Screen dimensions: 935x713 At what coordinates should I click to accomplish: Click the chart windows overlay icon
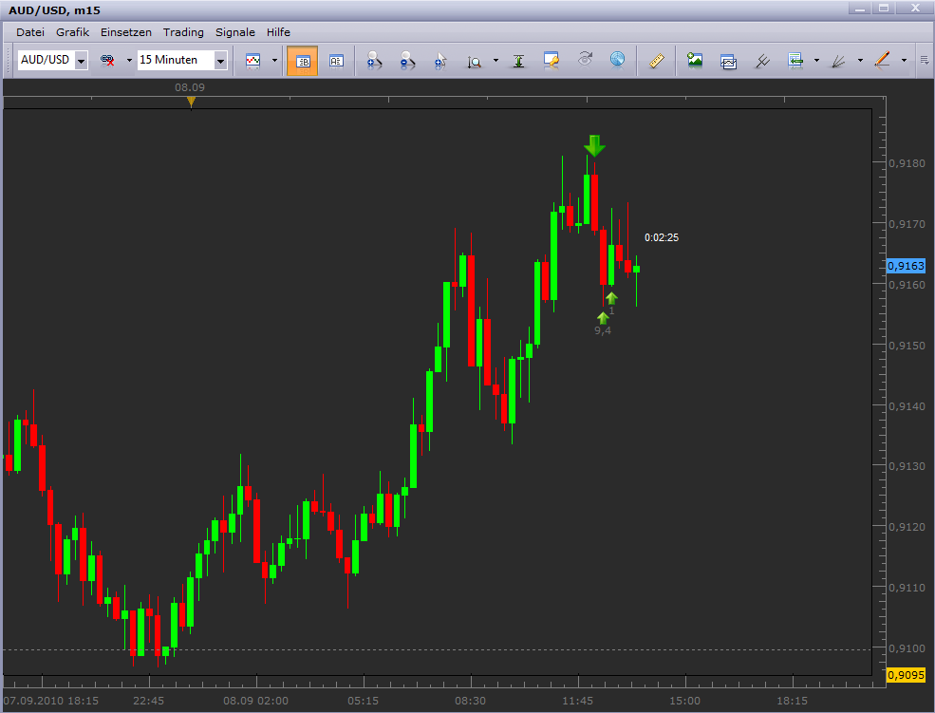click(x=728, y=60)
